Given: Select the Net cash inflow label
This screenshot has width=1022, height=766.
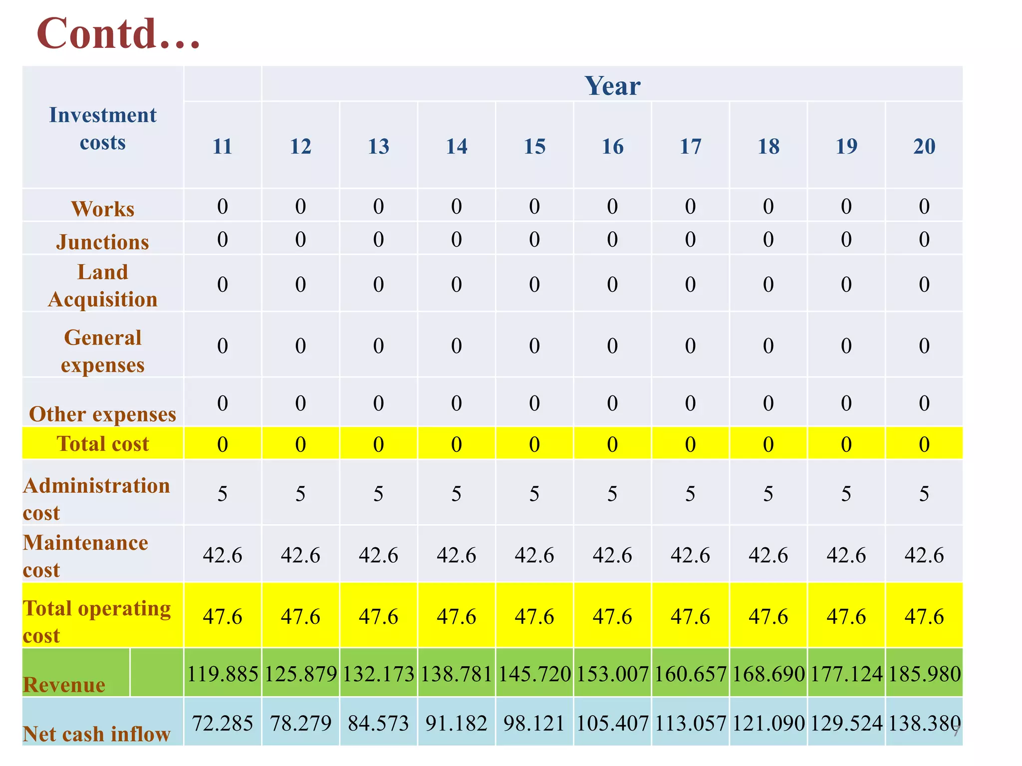Looking at the screenshot, I should (x=96, y=733).
